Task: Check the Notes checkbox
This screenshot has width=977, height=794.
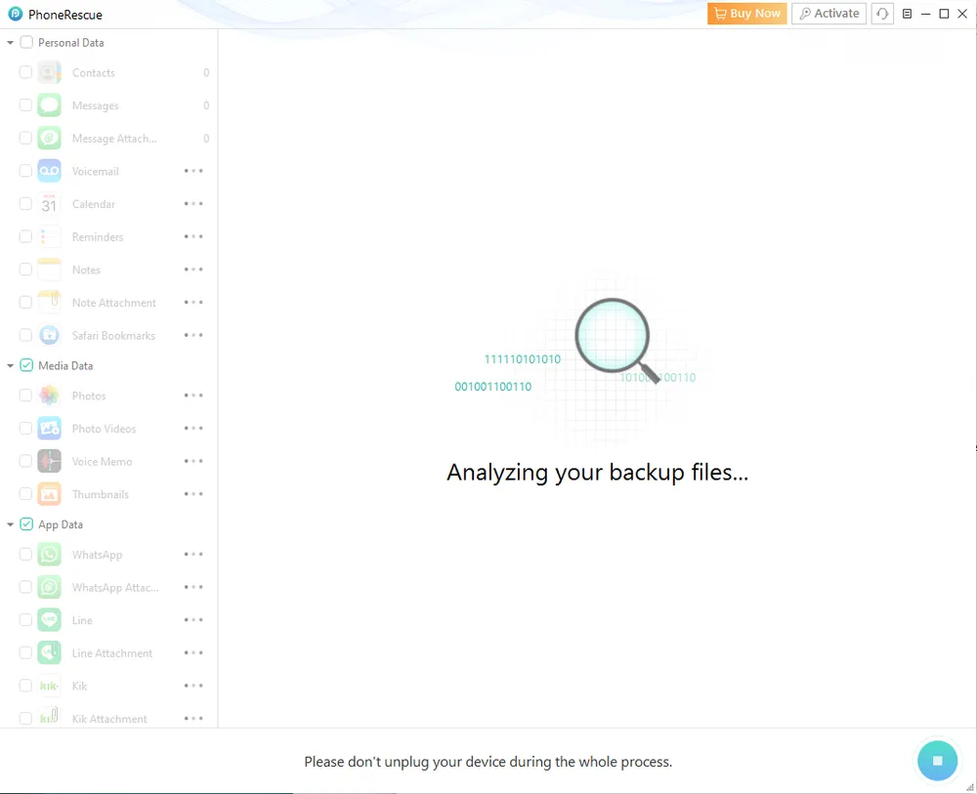Action: pos(25,270)
